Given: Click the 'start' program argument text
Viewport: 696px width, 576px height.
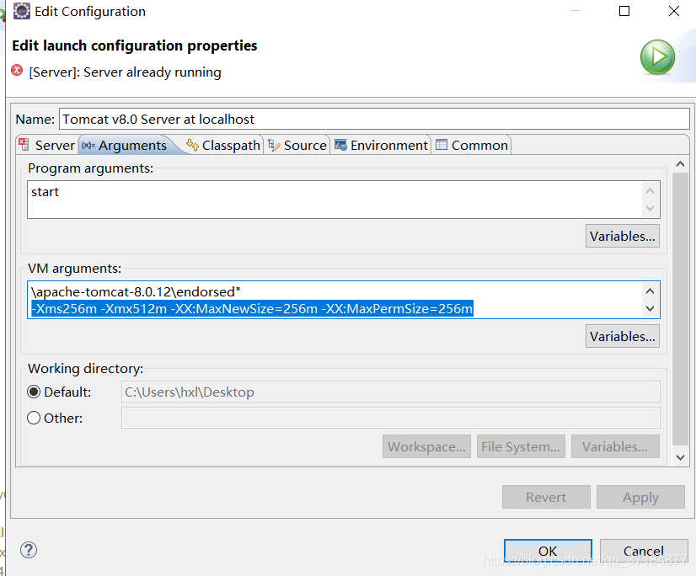Looking at the screenshot, I should pyautogui.click(x=45, y=192).
